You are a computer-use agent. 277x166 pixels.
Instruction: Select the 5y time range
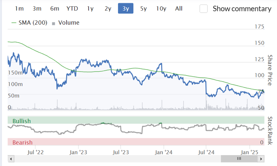[x=144, y=9]
